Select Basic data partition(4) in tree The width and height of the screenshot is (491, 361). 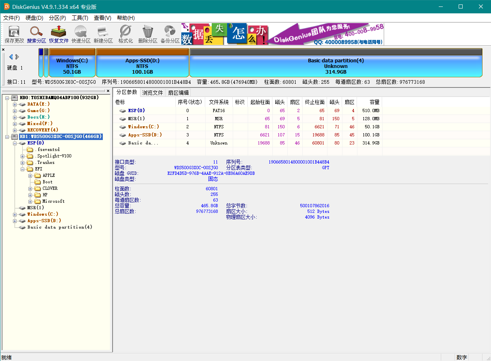pyautogui.click(x=60, y=227)
